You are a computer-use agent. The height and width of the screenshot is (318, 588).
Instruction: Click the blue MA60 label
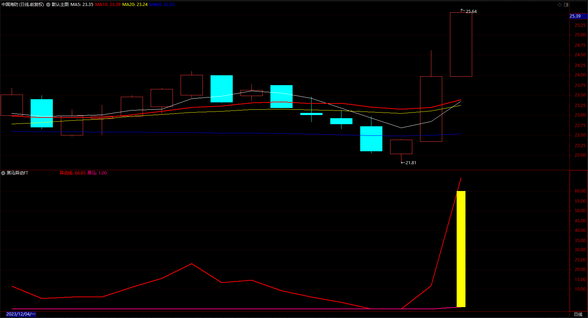point(162,5)
